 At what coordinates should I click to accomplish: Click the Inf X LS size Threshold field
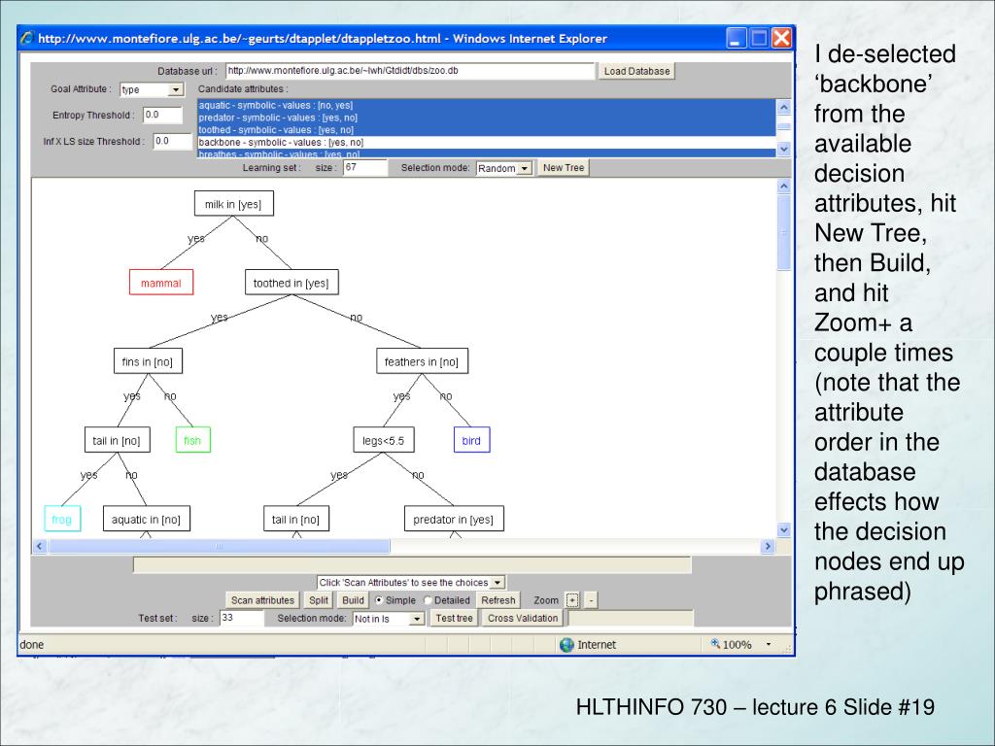(173, 141)
